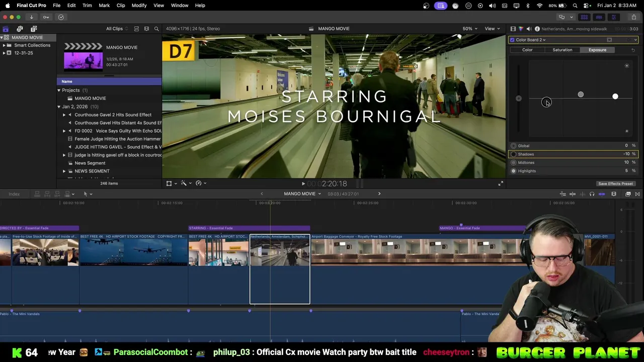Select the Midtones exposure row

coord(573,162)
